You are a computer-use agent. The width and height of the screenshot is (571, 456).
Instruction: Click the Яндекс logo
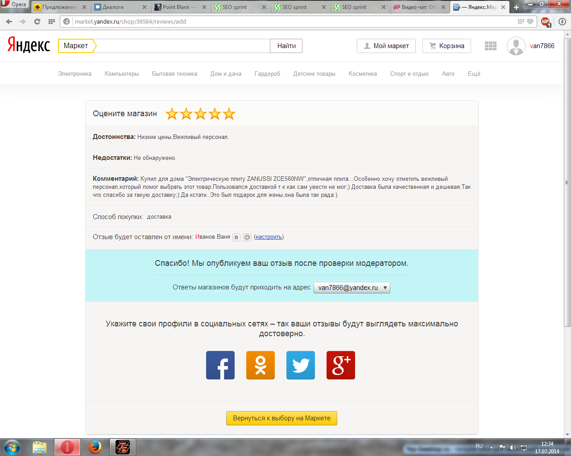29,45
